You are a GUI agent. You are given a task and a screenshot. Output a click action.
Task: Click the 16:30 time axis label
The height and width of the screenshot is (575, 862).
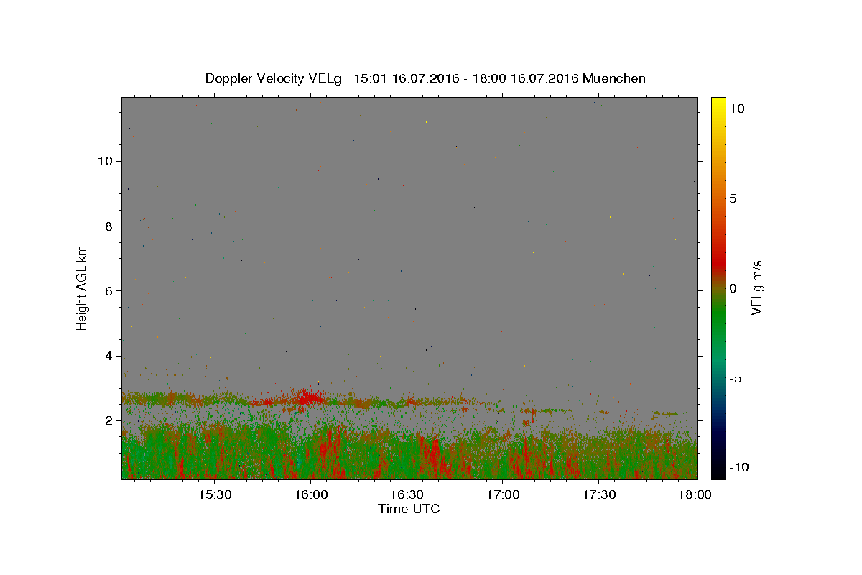[x=407, y=494]
